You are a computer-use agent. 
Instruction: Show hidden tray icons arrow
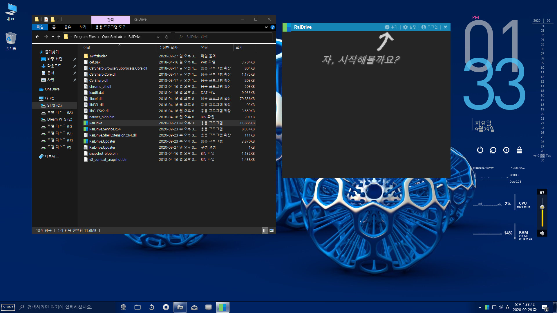480,307
